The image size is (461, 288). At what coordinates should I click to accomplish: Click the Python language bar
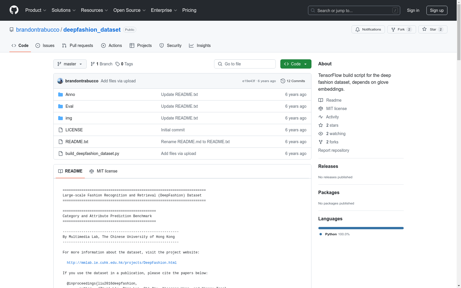pos(361,228)
